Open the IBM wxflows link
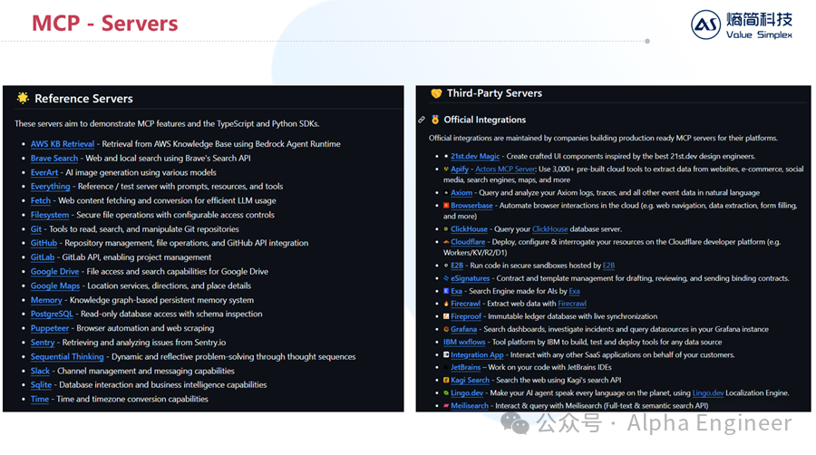 464,343
